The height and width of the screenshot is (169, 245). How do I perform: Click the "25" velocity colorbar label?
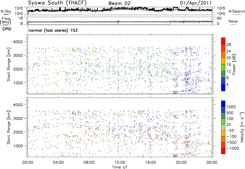pyautogui.click(x=229, y=124)
